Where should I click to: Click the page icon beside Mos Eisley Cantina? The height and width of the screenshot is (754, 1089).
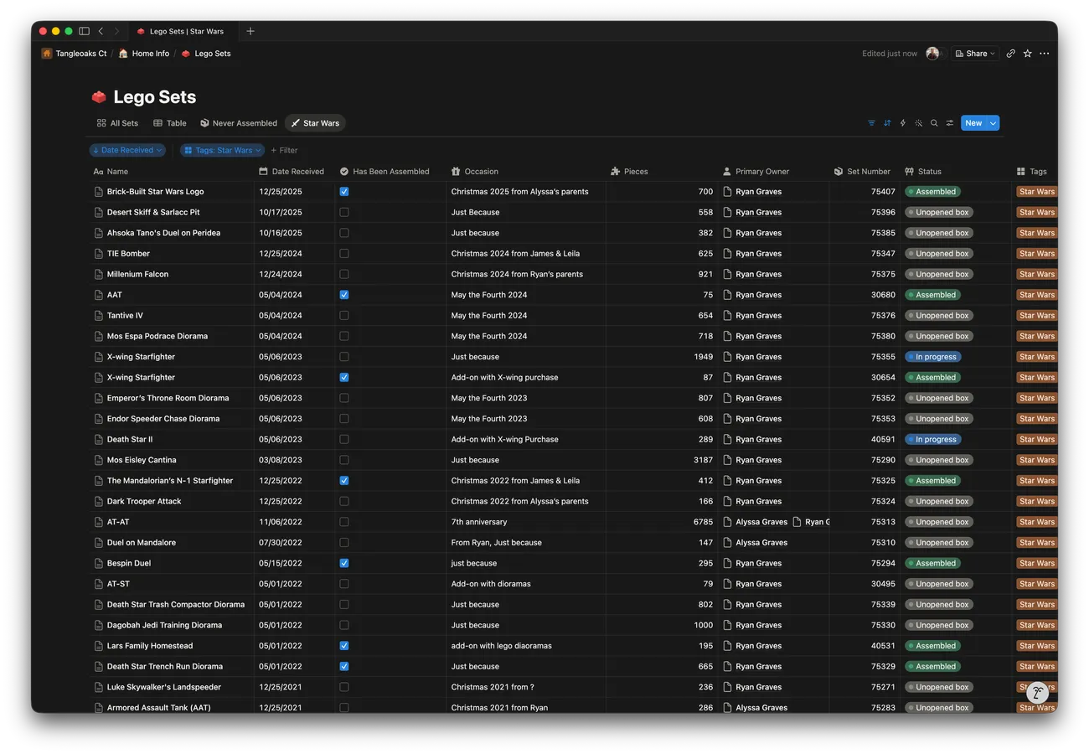coord(99,460)
